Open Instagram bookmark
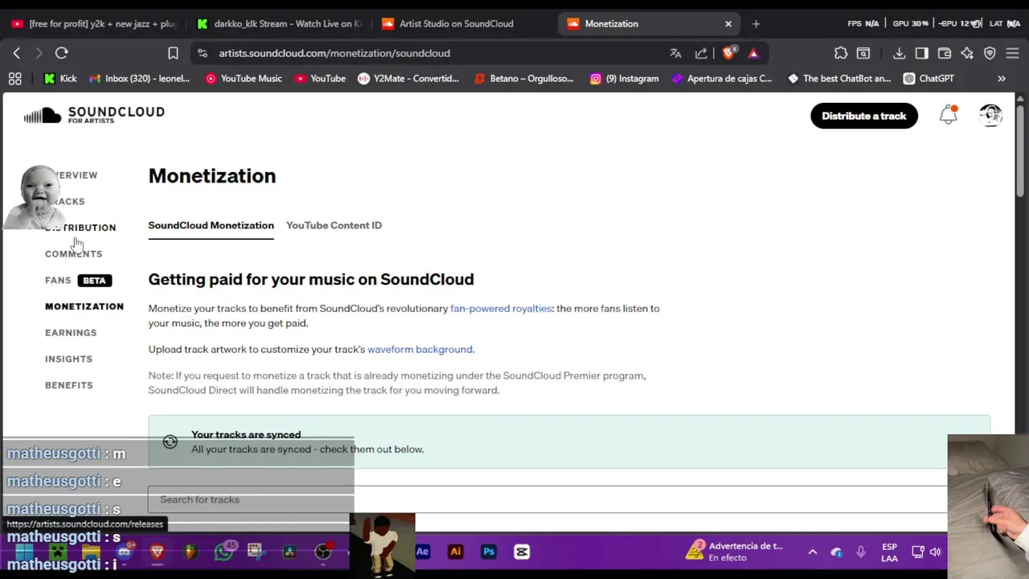This screenshot has height=579, width=1029. click(x=624, y=78)
